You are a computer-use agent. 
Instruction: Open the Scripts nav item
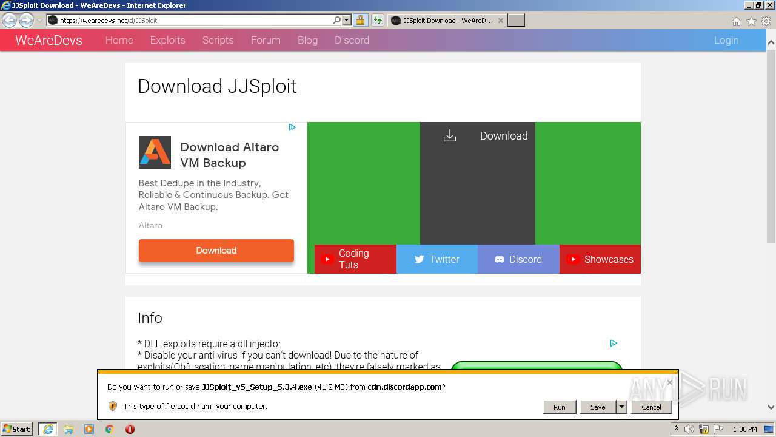coord(218,40)
